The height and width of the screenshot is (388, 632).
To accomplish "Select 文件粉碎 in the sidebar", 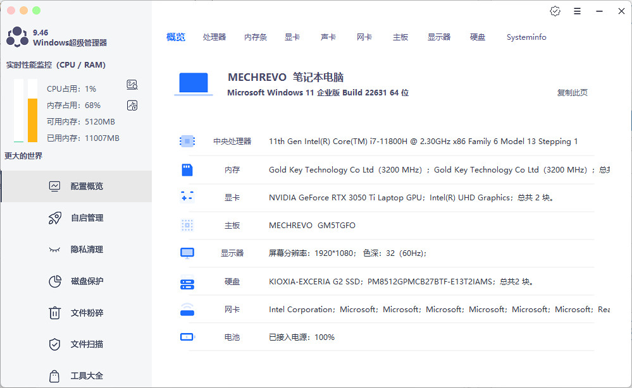I will [76, 313].
